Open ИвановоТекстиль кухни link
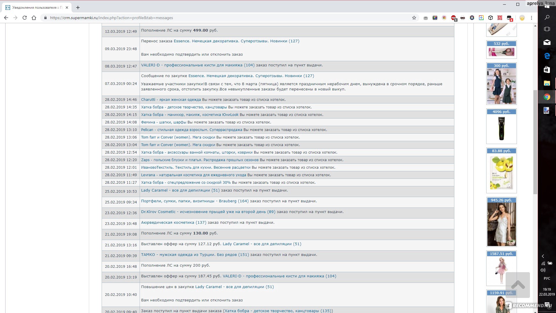The width and height of the screenshot is (556, 313). pos(196,168)
